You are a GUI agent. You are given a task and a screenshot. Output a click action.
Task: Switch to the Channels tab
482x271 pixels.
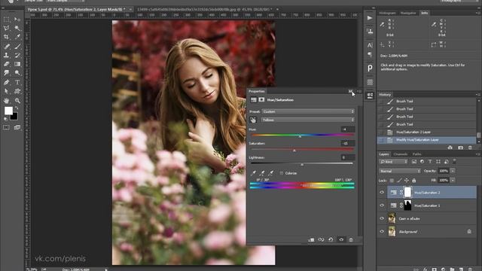[400, 154]
